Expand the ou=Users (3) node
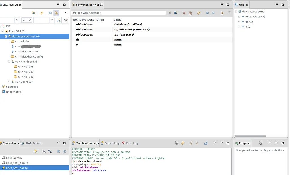Screen dimensions: 290x175 coord(9,82)
